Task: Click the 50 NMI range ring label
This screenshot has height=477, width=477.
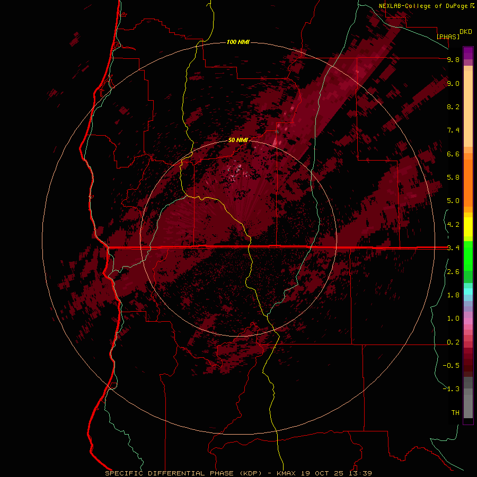Action: point(238,140)
